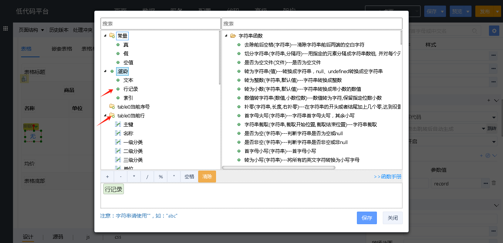Click the 行记录 tag in expression box

tap(114, 189)
